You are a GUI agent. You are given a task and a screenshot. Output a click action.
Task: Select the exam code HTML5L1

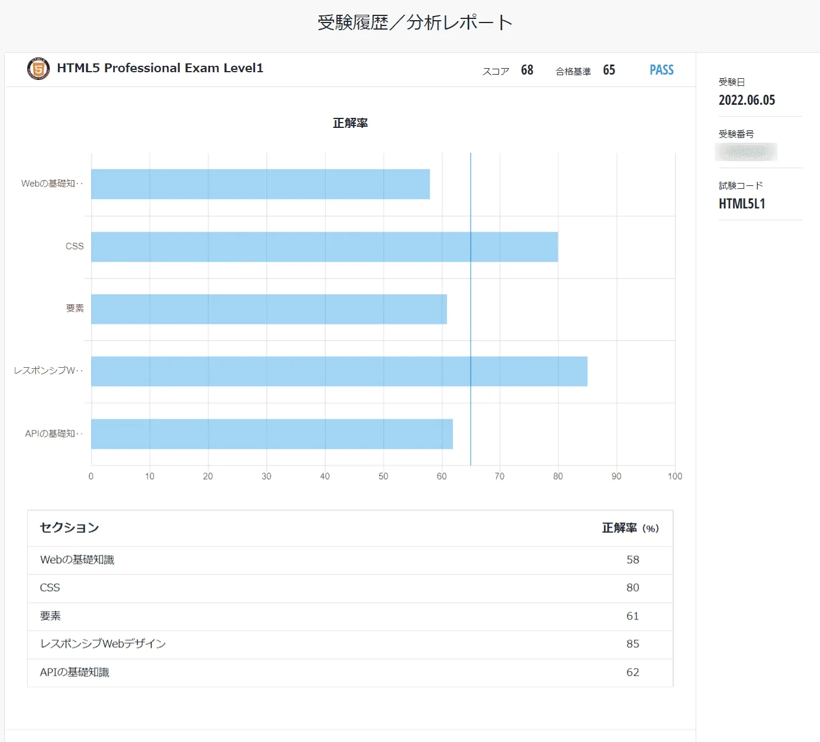point(742,204)
